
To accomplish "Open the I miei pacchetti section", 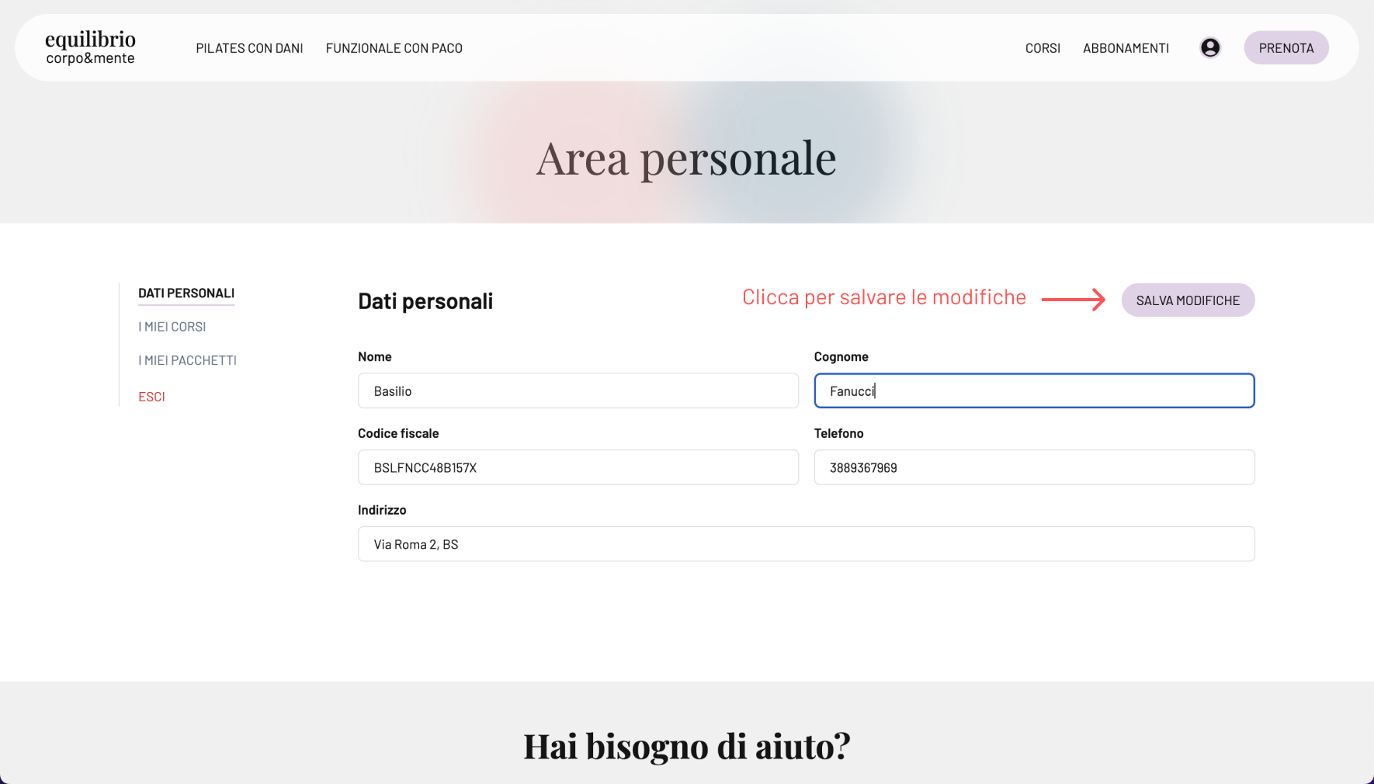I will coord(187,360).
